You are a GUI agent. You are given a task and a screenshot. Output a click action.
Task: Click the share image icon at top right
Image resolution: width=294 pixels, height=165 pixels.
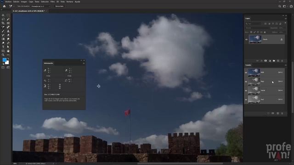(x=291, y=6)
